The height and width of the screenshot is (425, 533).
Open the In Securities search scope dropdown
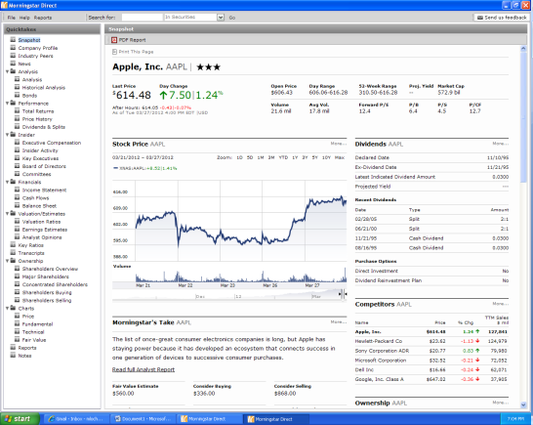[x=221, y=18]
